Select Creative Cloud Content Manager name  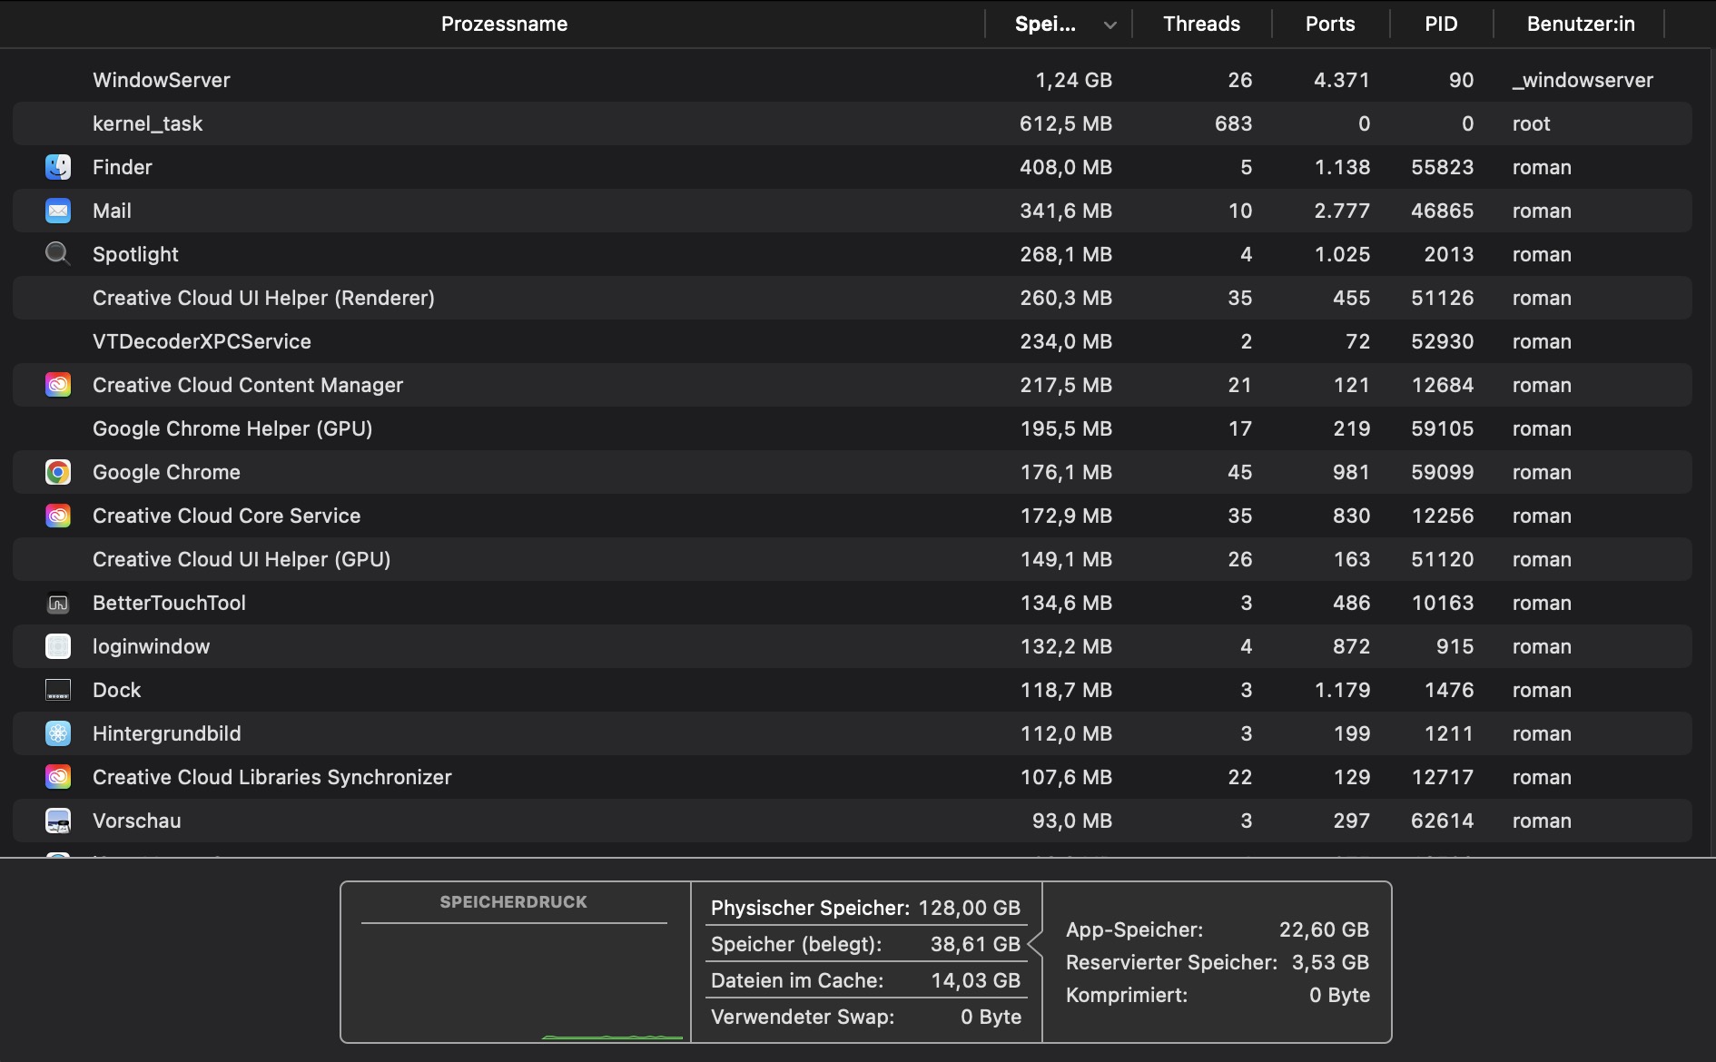[248, 385]
